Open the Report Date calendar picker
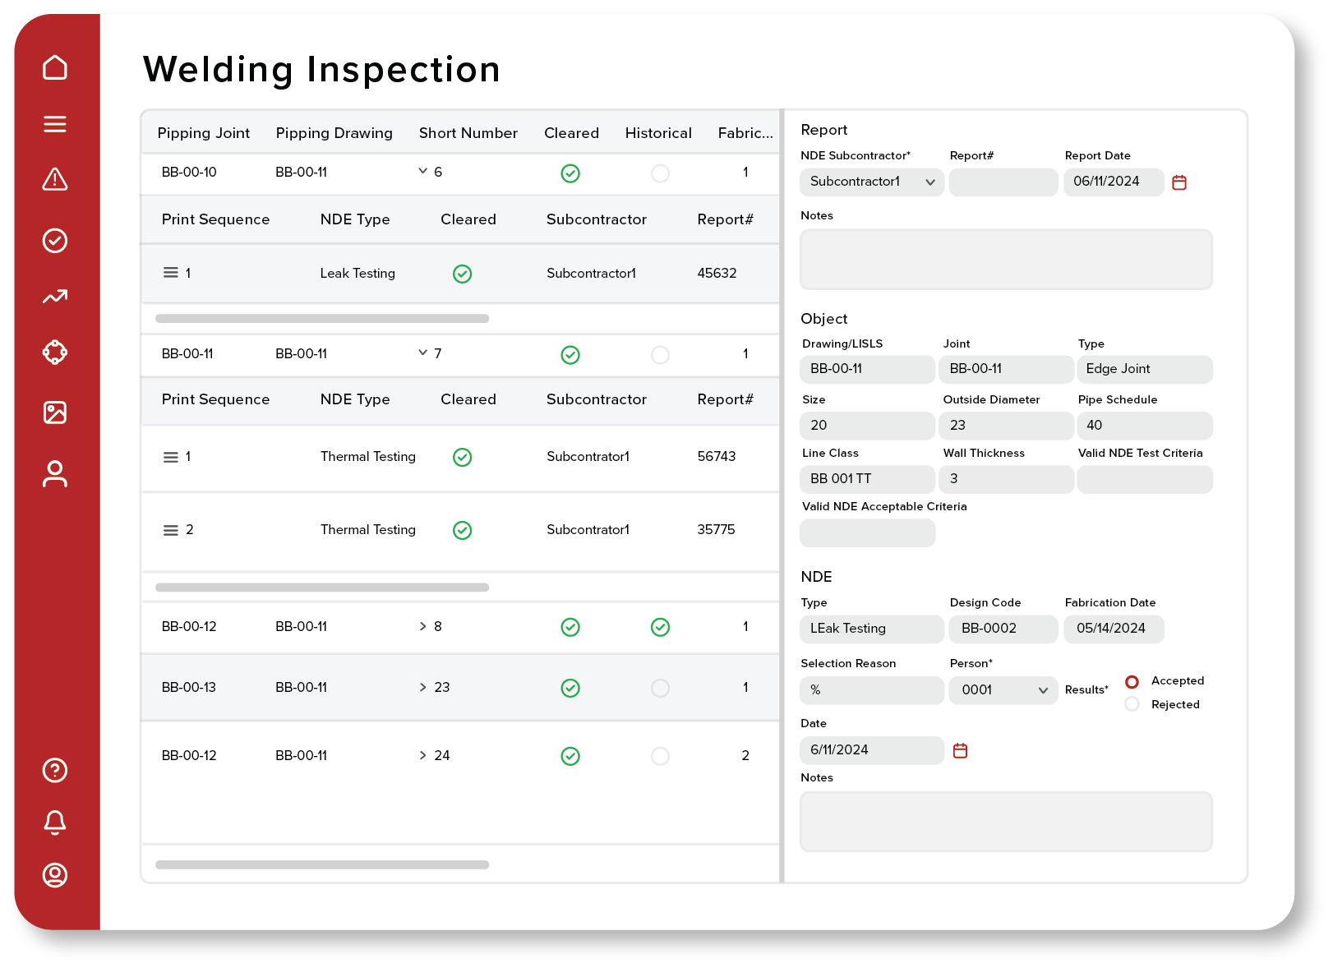This screenshot has height=968, width=1333. tap(1180, 182)
